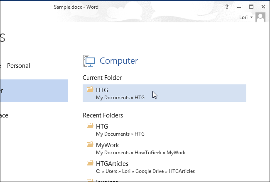The image size is (270, 182).
Task: Click the folder icon of the recent HTG entry
Action: tap(90, 126)
